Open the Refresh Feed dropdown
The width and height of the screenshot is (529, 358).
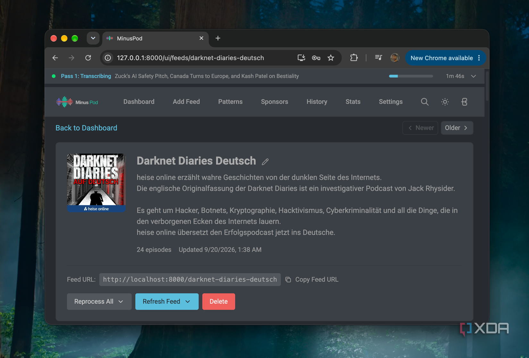pyautogui.click(x=167, y=302)
